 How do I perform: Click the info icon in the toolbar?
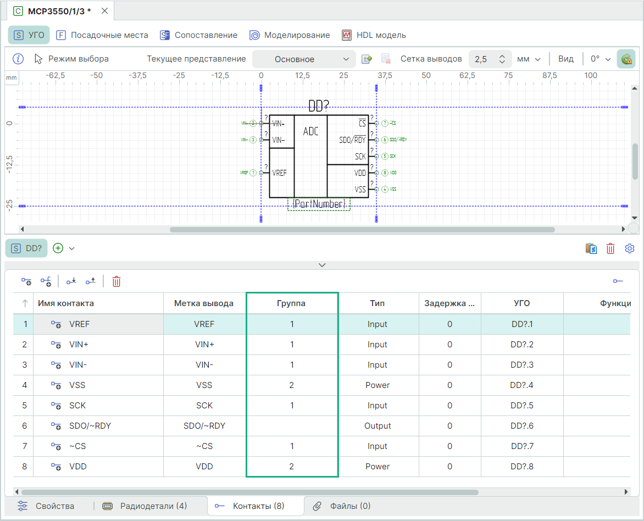18,59
